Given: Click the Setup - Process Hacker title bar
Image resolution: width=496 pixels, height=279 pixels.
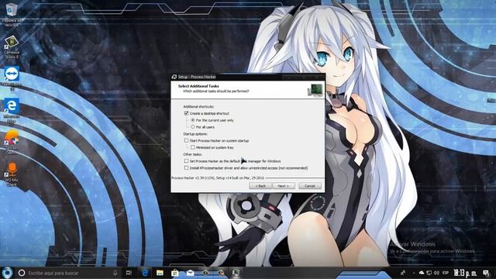Looking at the screenshot, I should tap(248, 77).
